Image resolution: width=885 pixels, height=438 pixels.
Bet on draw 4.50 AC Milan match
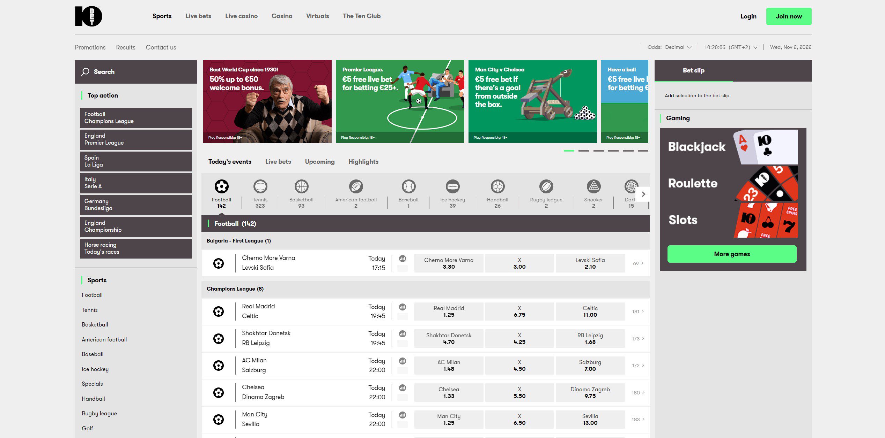[x=519, y=366]
